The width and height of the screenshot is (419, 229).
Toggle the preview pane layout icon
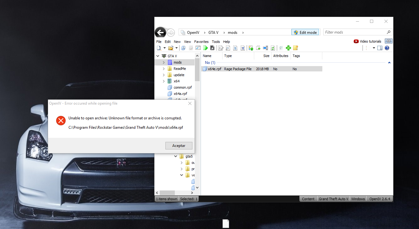(380, 48)
